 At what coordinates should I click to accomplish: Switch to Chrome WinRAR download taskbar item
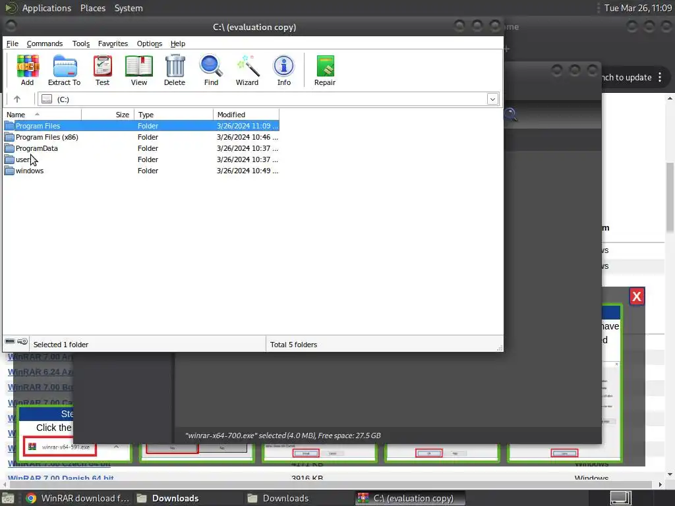click(78, 498)
